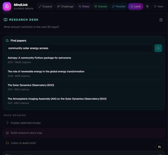The height and width of the screenshot is (155, 168).
Task: Click the headphones icon beside Listen to audio brief
Action: pos(7,143)
